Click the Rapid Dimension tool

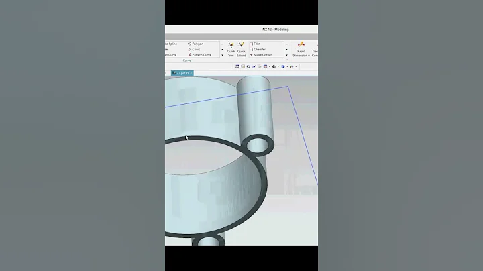tap(301, 49)
